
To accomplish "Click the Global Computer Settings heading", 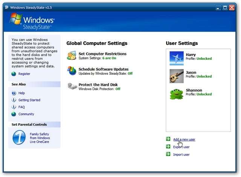I will point(97,43).
